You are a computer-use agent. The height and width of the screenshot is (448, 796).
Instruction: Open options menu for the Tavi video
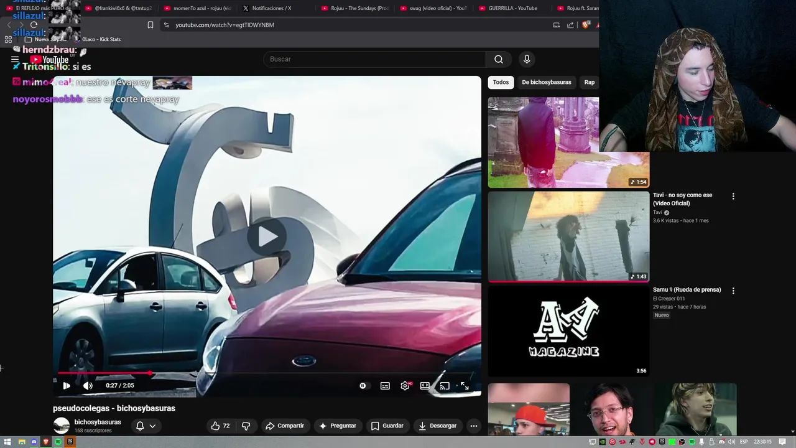pyautogui.click(x=733, y=196)
